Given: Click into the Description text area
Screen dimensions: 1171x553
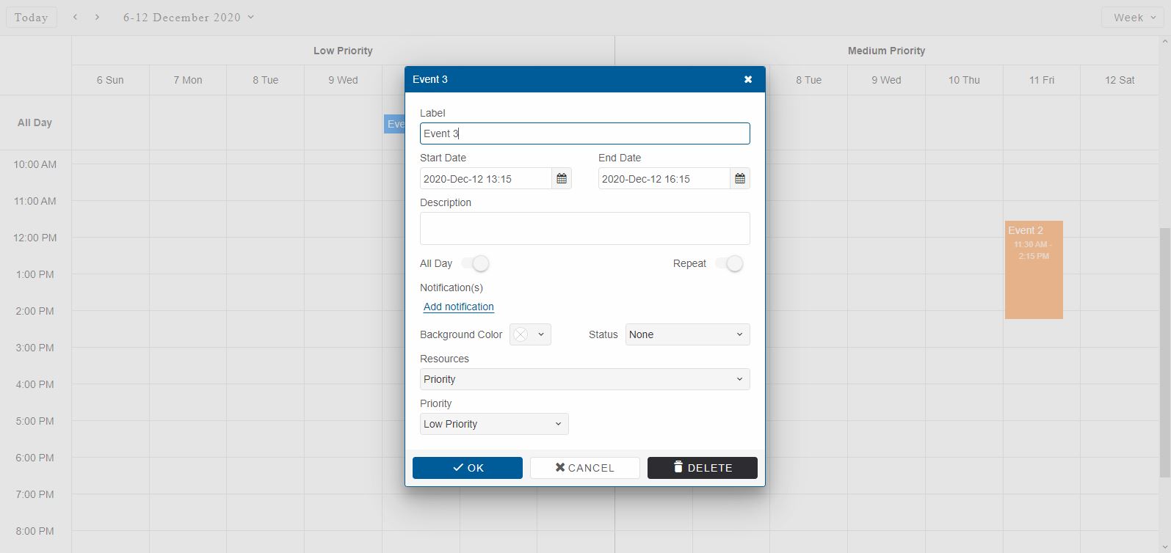Looking at the screenshot, I should coord(585,228).
